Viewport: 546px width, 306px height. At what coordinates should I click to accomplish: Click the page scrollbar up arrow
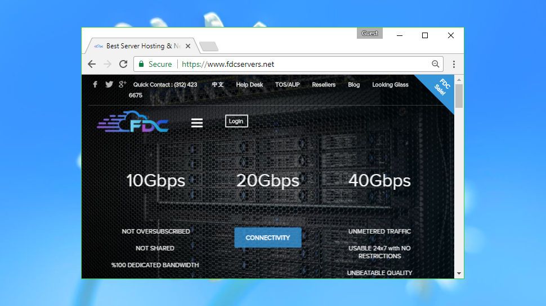[x=459, y=80]
